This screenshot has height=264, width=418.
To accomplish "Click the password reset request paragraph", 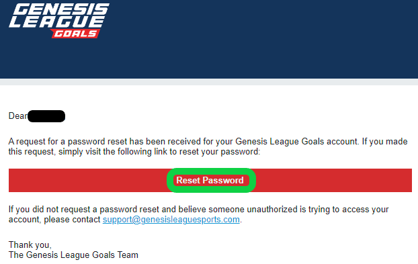I will (x=208, y=146).
